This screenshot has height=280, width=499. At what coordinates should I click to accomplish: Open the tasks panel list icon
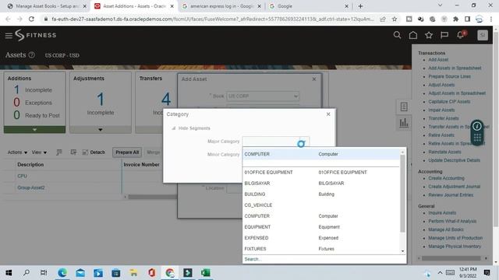(404, 107)
